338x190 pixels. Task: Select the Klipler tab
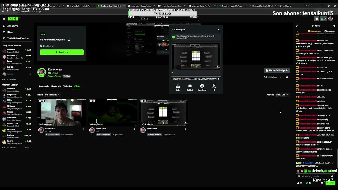click(77, 86)
